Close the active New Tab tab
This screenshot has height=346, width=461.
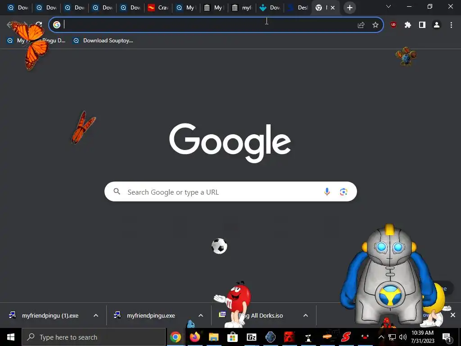click(333, 8)
